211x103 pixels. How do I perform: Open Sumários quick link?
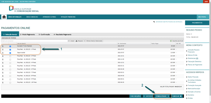tap(191, 95)
